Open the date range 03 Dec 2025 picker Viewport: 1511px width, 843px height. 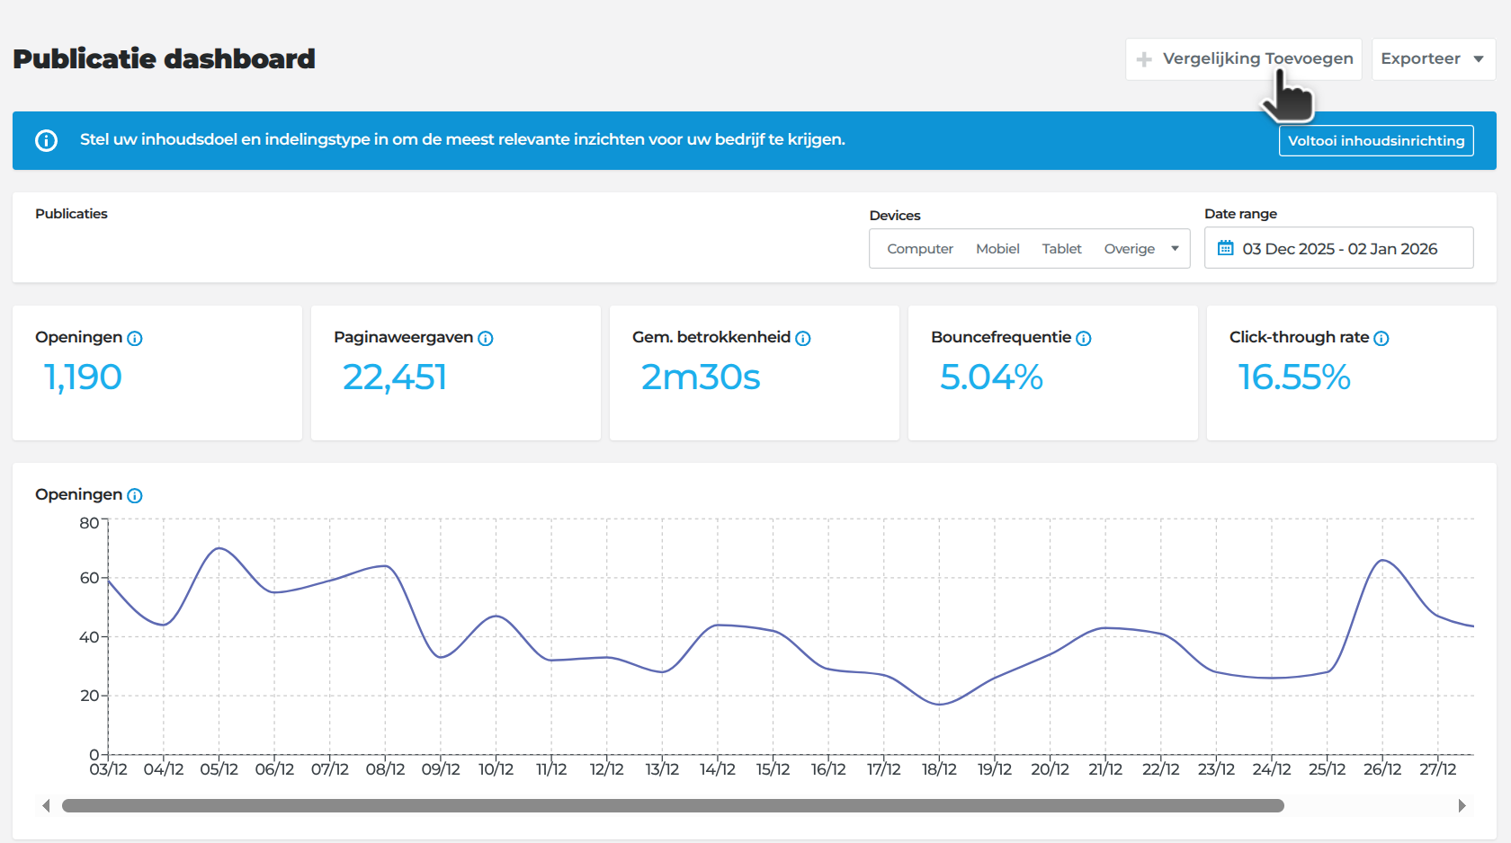pyautogui.click(x=1339, y=248)
